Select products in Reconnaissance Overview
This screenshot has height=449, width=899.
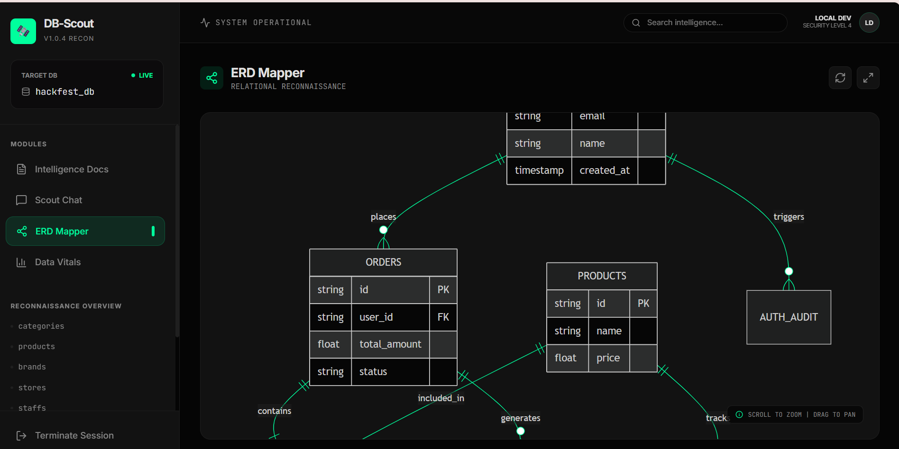click(36, 346)
